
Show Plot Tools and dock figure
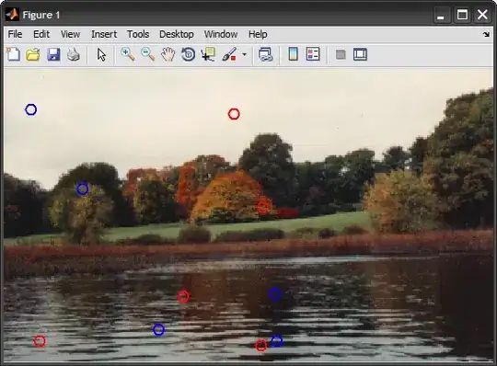(x=360, y=54)
